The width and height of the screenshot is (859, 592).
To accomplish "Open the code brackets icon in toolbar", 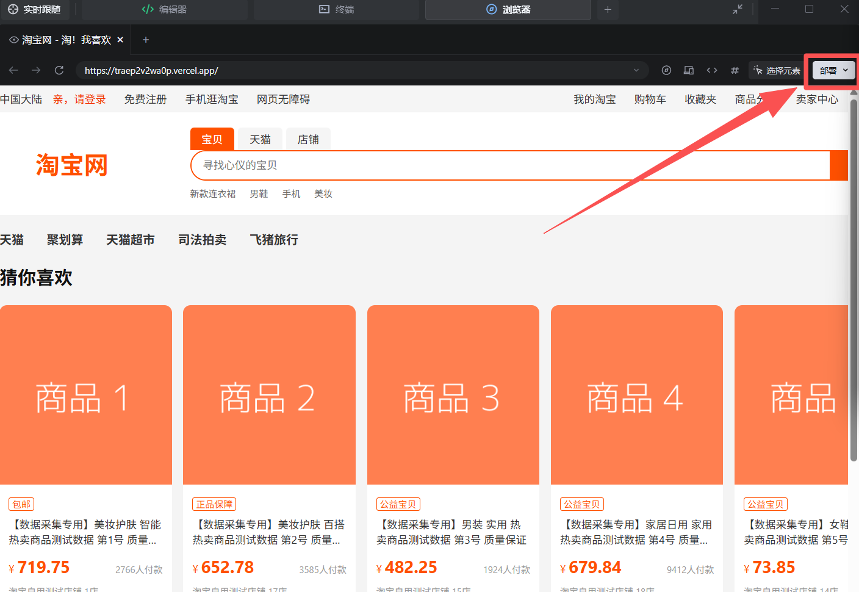I will [x=712, y=70].
